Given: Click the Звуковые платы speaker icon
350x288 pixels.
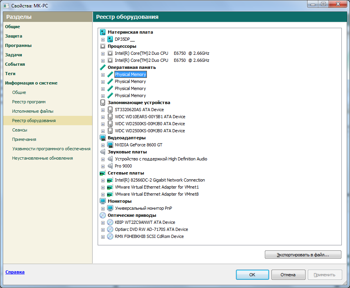Looking at the screenshot, I should (103, 152).
